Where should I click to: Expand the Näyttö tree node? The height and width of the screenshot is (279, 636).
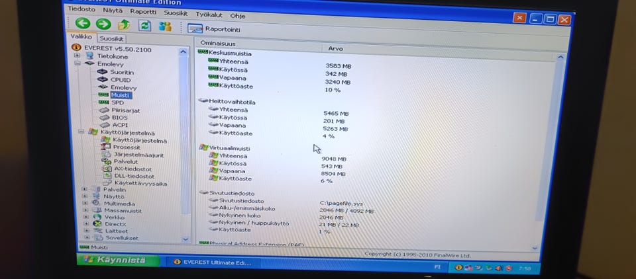(x=84, y=196)
